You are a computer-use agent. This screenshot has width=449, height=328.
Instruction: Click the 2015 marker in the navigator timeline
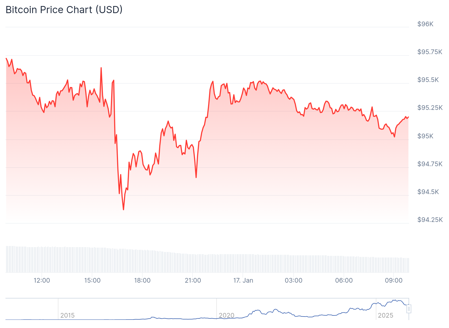coord(67,315)
